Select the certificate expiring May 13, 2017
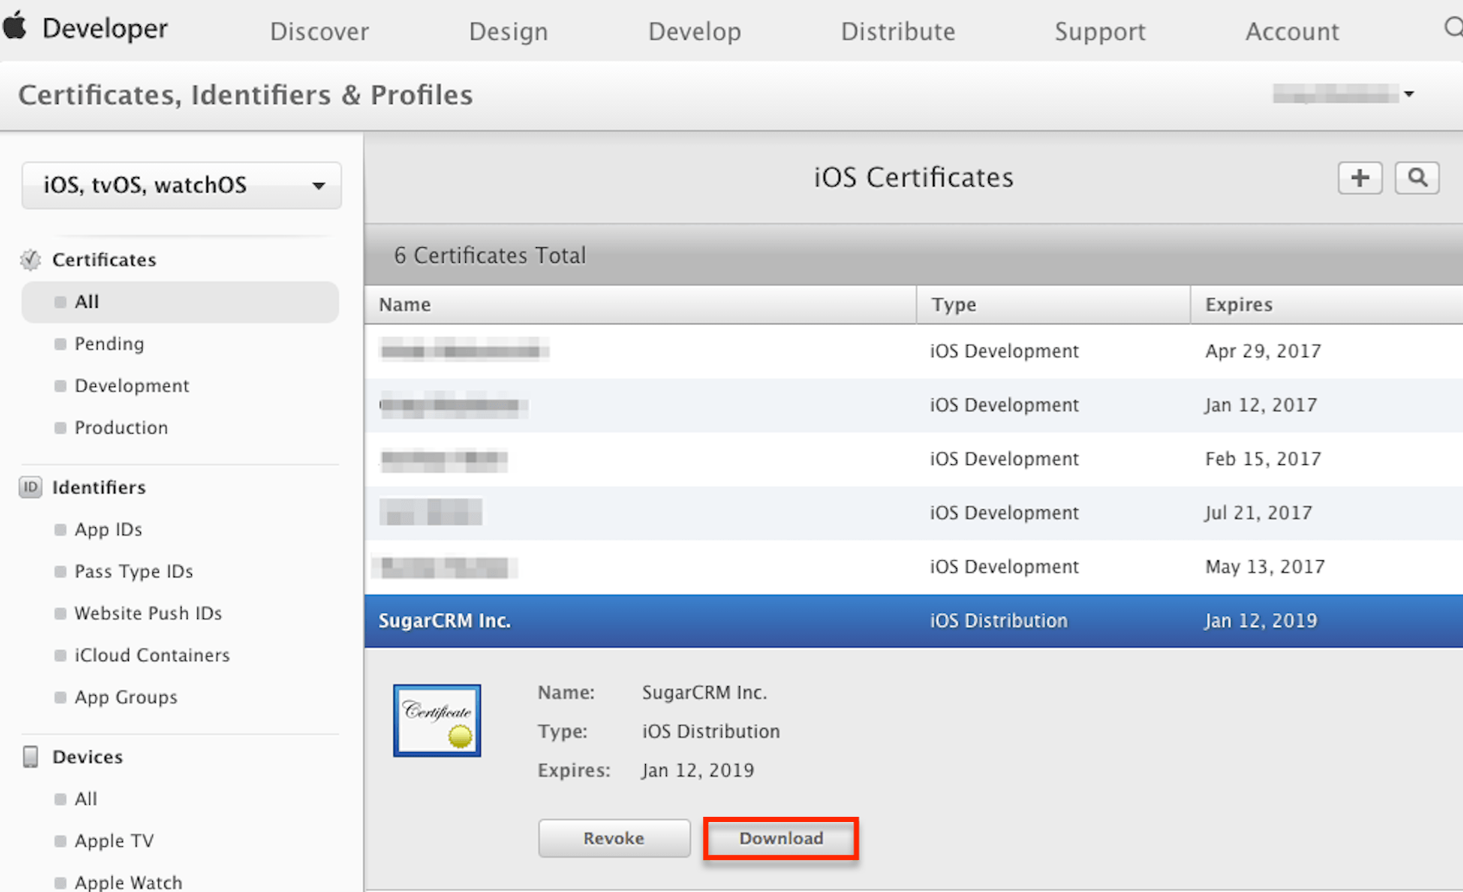Viewport: 1463px width, 892px height. (x=914, y=567)
